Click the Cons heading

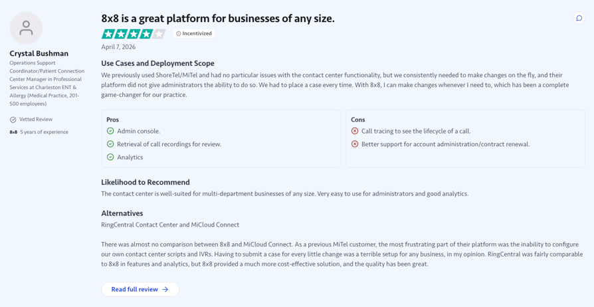pyautogui.click(x=358, y=120)
